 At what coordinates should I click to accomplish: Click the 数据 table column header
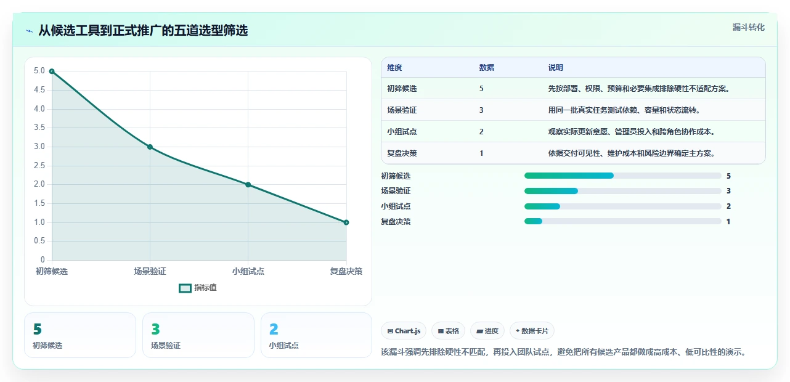coord(486,68)
